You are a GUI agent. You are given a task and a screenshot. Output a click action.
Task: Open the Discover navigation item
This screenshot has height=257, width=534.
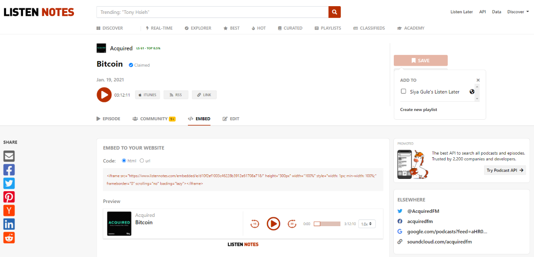[110, 28]
